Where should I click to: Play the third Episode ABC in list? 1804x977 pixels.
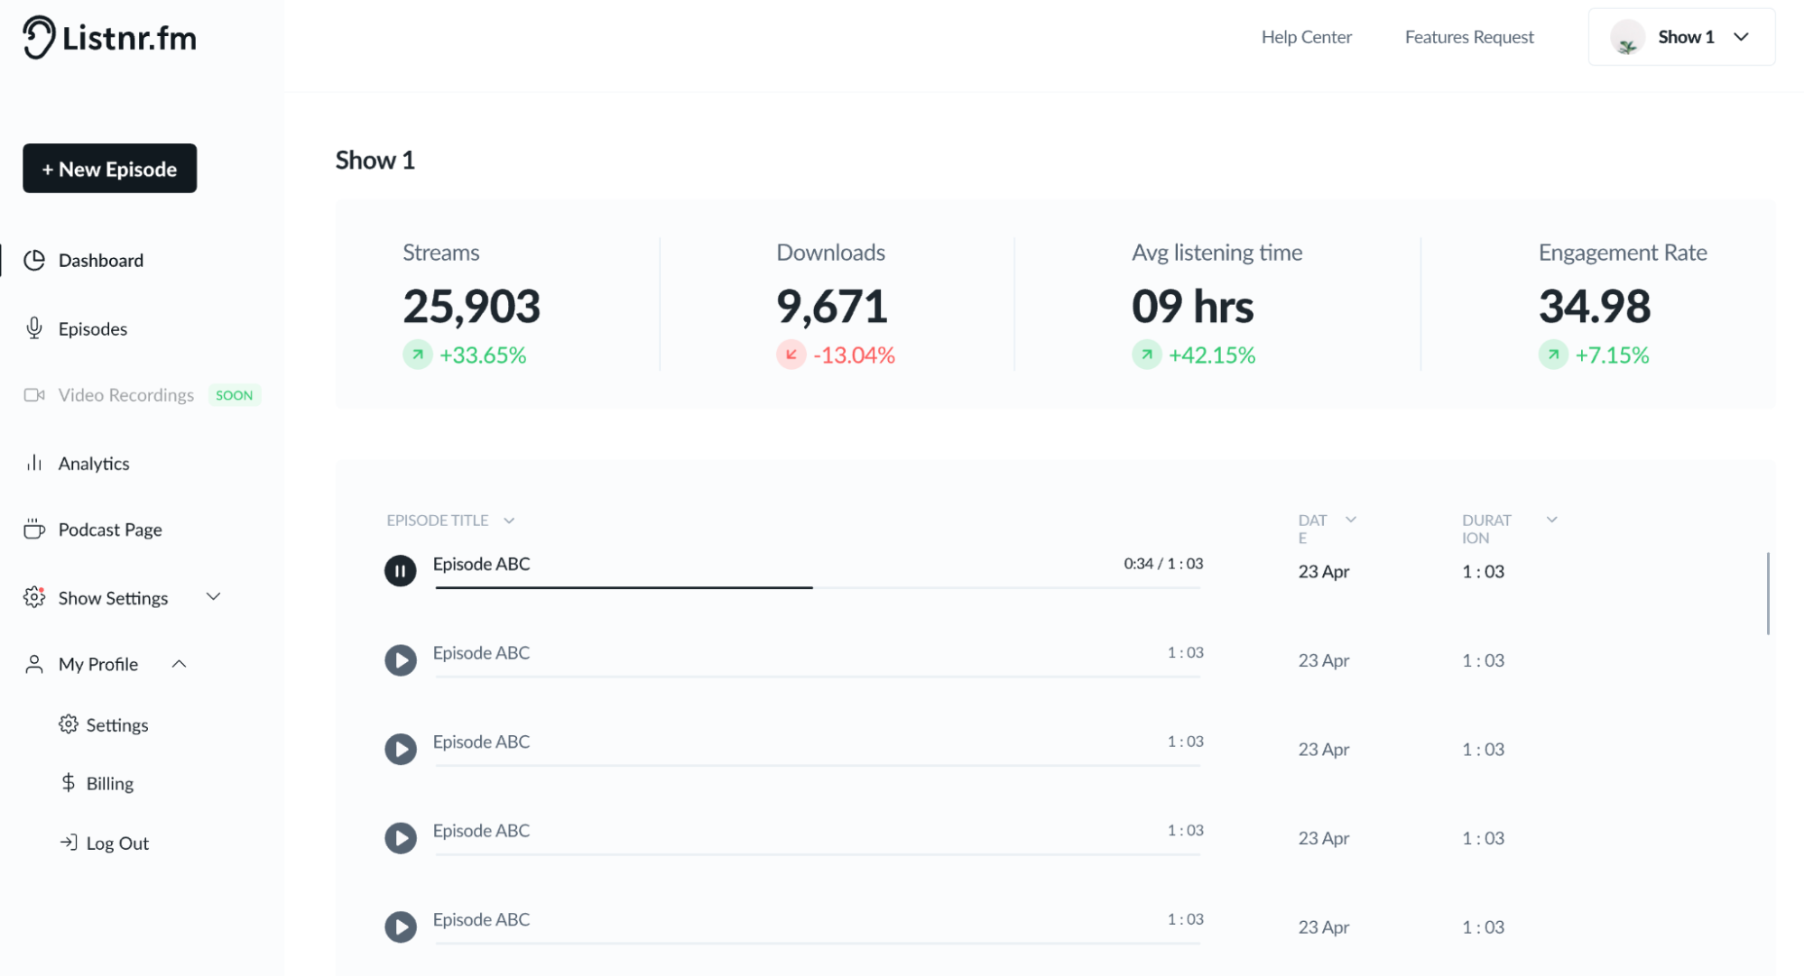[x=400, y=749]
